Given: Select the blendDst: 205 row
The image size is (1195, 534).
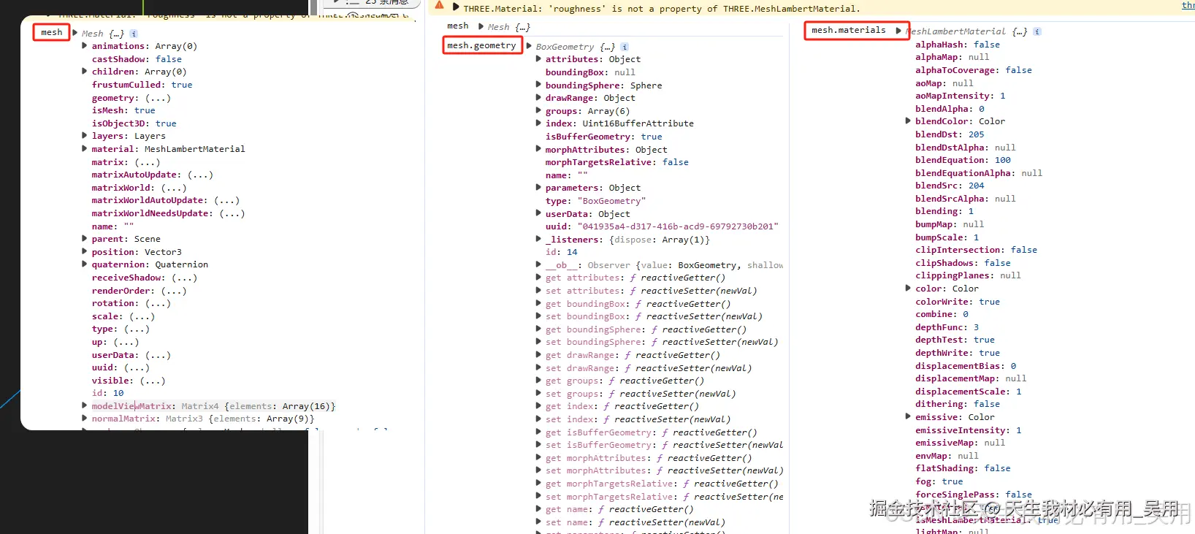Looking at the screenshot, I should click(x=950, y=134).
